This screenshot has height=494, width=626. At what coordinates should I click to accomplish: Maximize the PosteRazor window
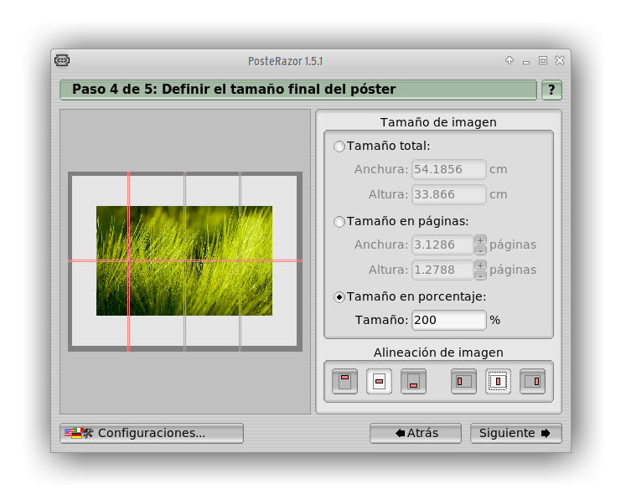click(x=542, y=60)
